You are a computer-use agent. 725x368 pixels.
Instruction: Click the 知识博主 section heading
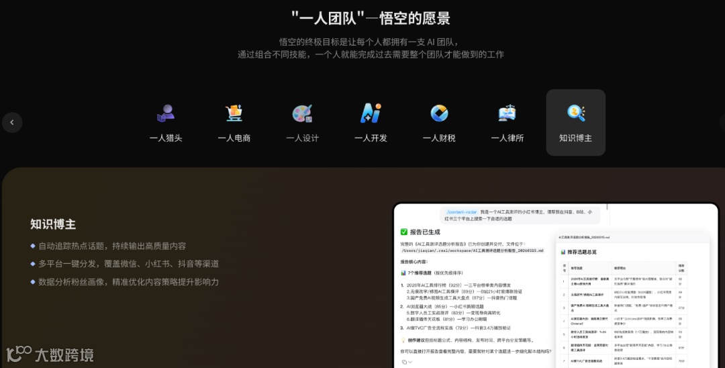tap(53, 224)
